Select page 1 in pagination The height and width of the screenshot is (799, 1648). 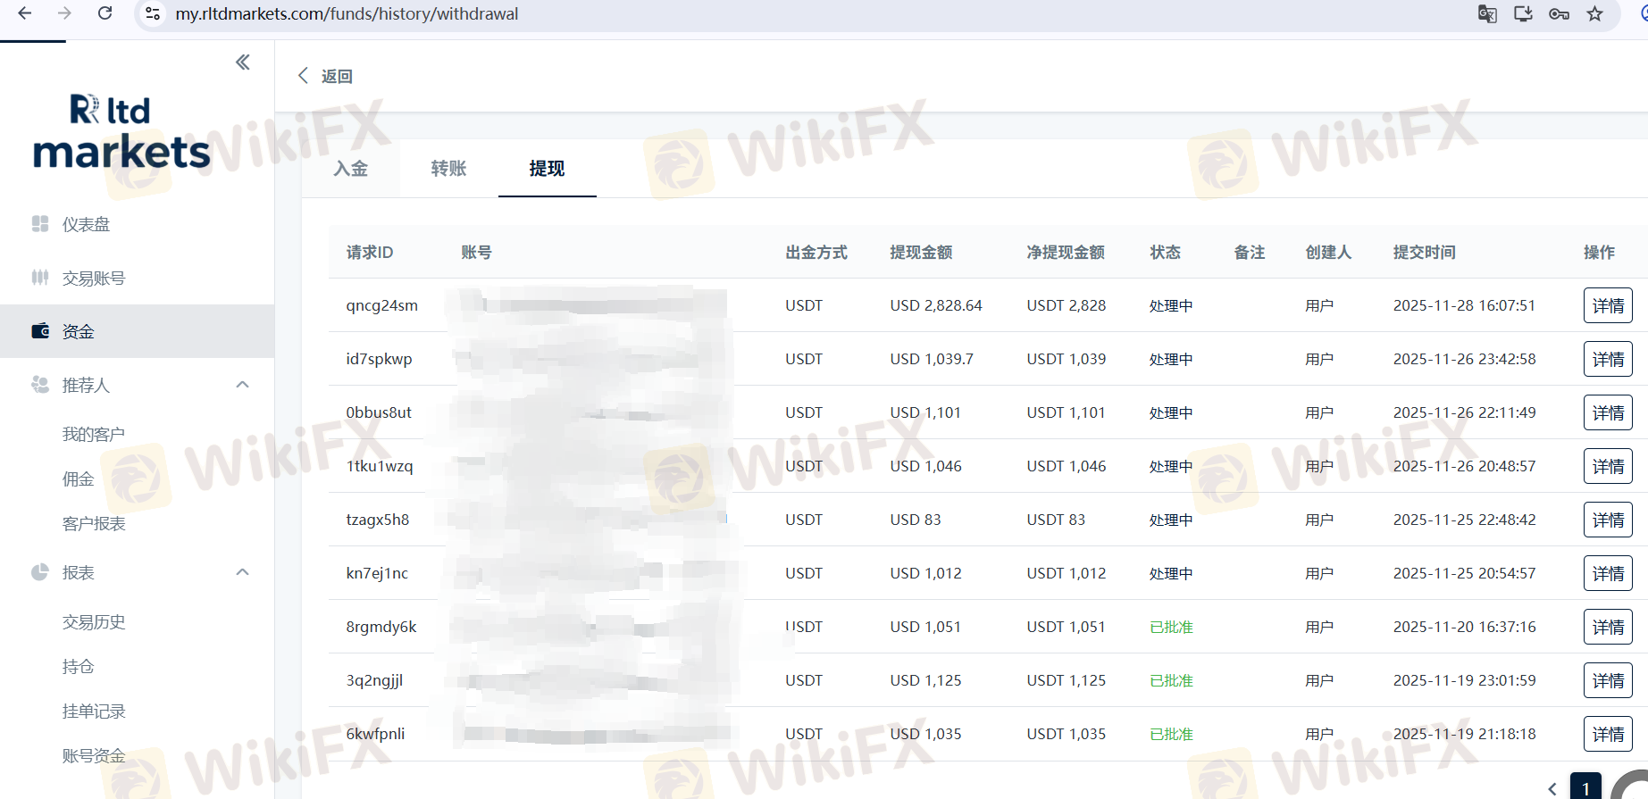1585,787
